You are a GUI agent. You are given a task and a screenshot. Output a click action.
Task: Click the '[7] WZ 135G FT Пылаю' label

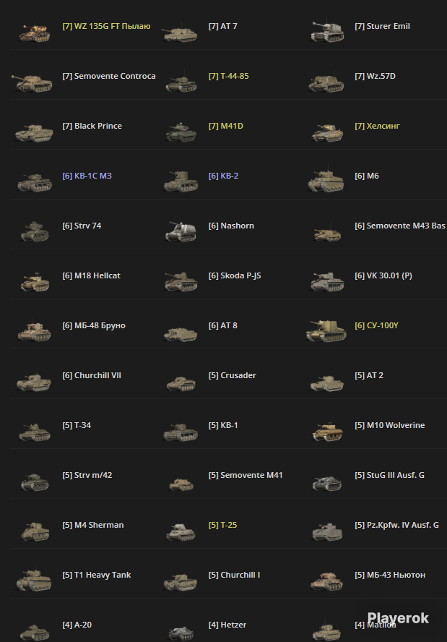pyautogui.click(x=106, y=26)
